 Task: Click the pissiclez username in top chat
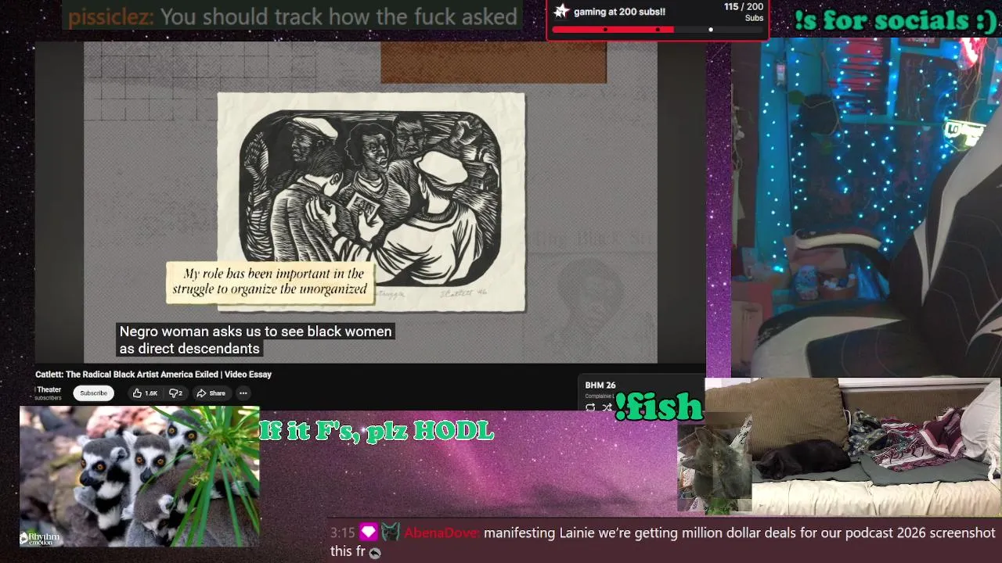click(x=110, y=16)
